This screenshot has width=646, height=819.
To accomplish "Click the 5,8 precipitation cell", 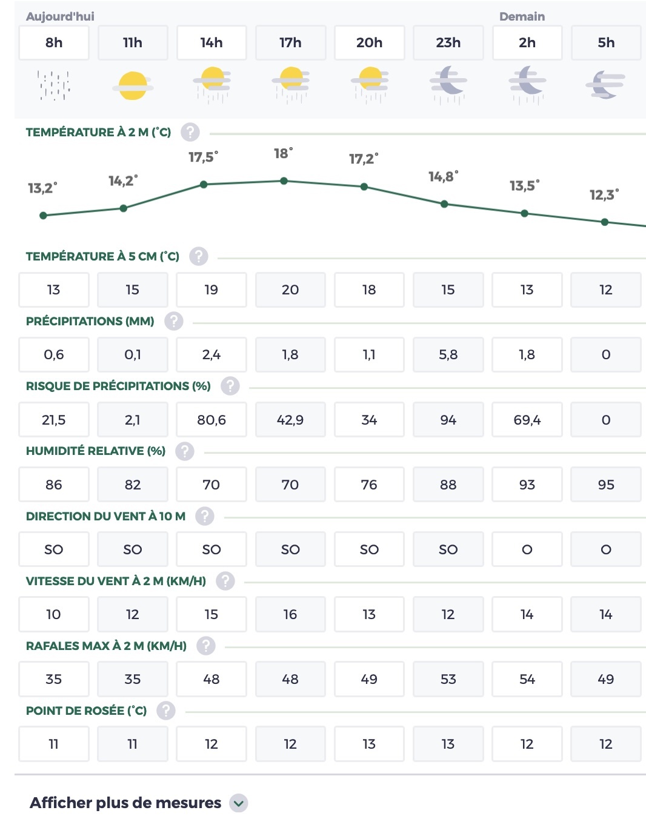I will point(448,354).
